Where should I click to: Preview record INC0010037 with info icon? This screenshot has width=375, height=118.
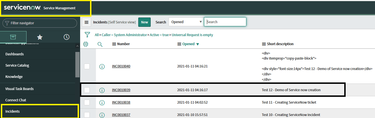pyautogui.click(x=102, y=115)
